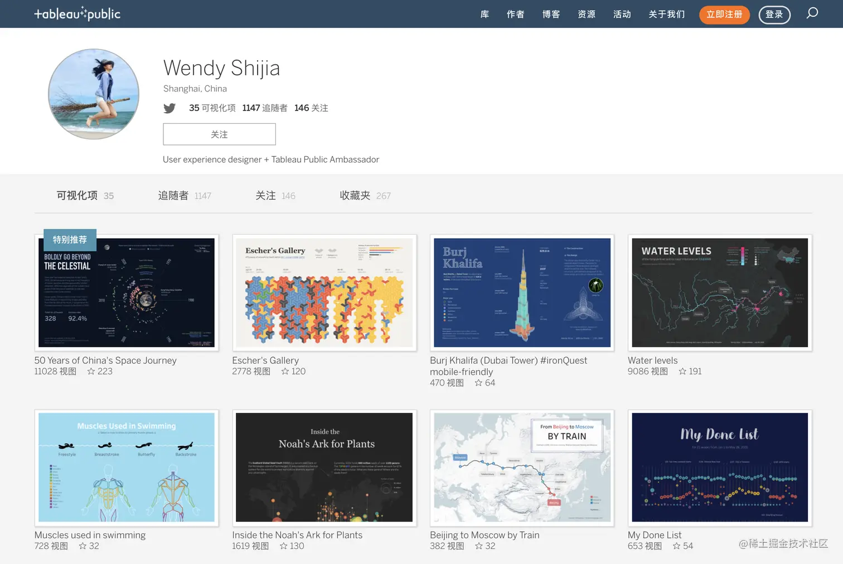
Task: Click the My Done List title link
Action: point(655,535)
